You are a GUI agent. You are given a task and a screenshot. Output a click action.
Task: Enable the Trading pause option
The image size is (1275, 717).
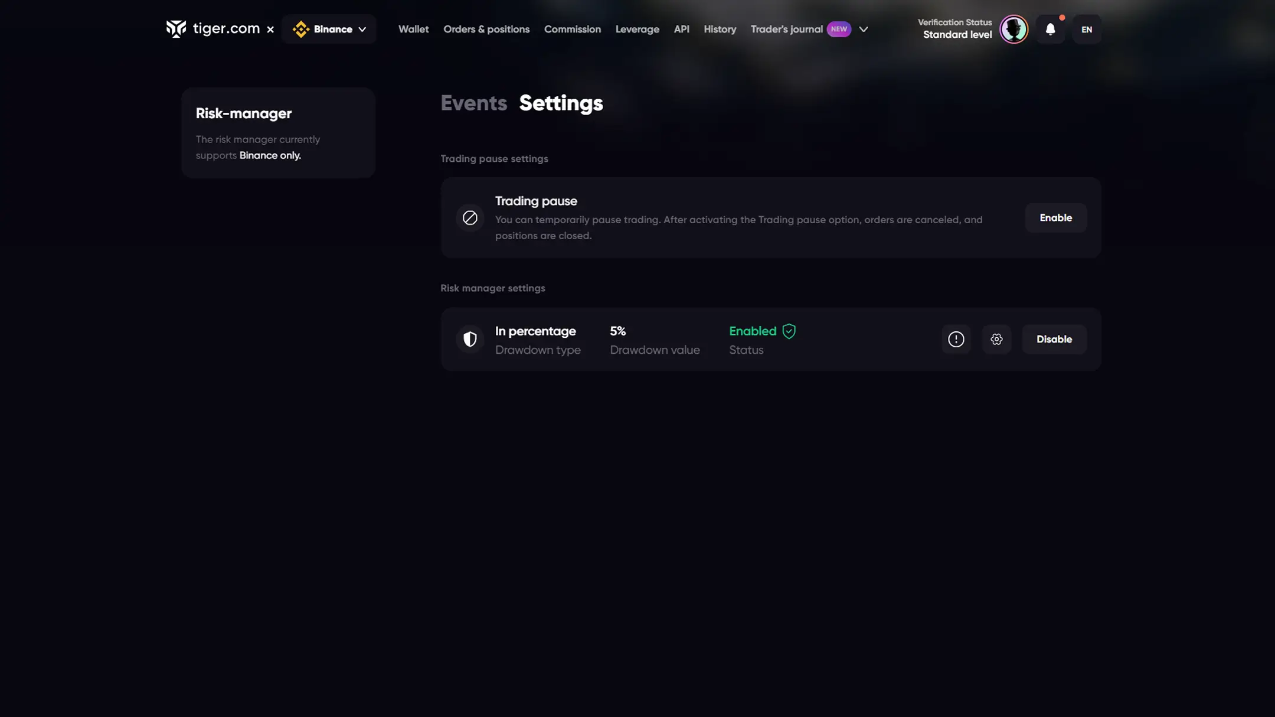click(1055, 218)
